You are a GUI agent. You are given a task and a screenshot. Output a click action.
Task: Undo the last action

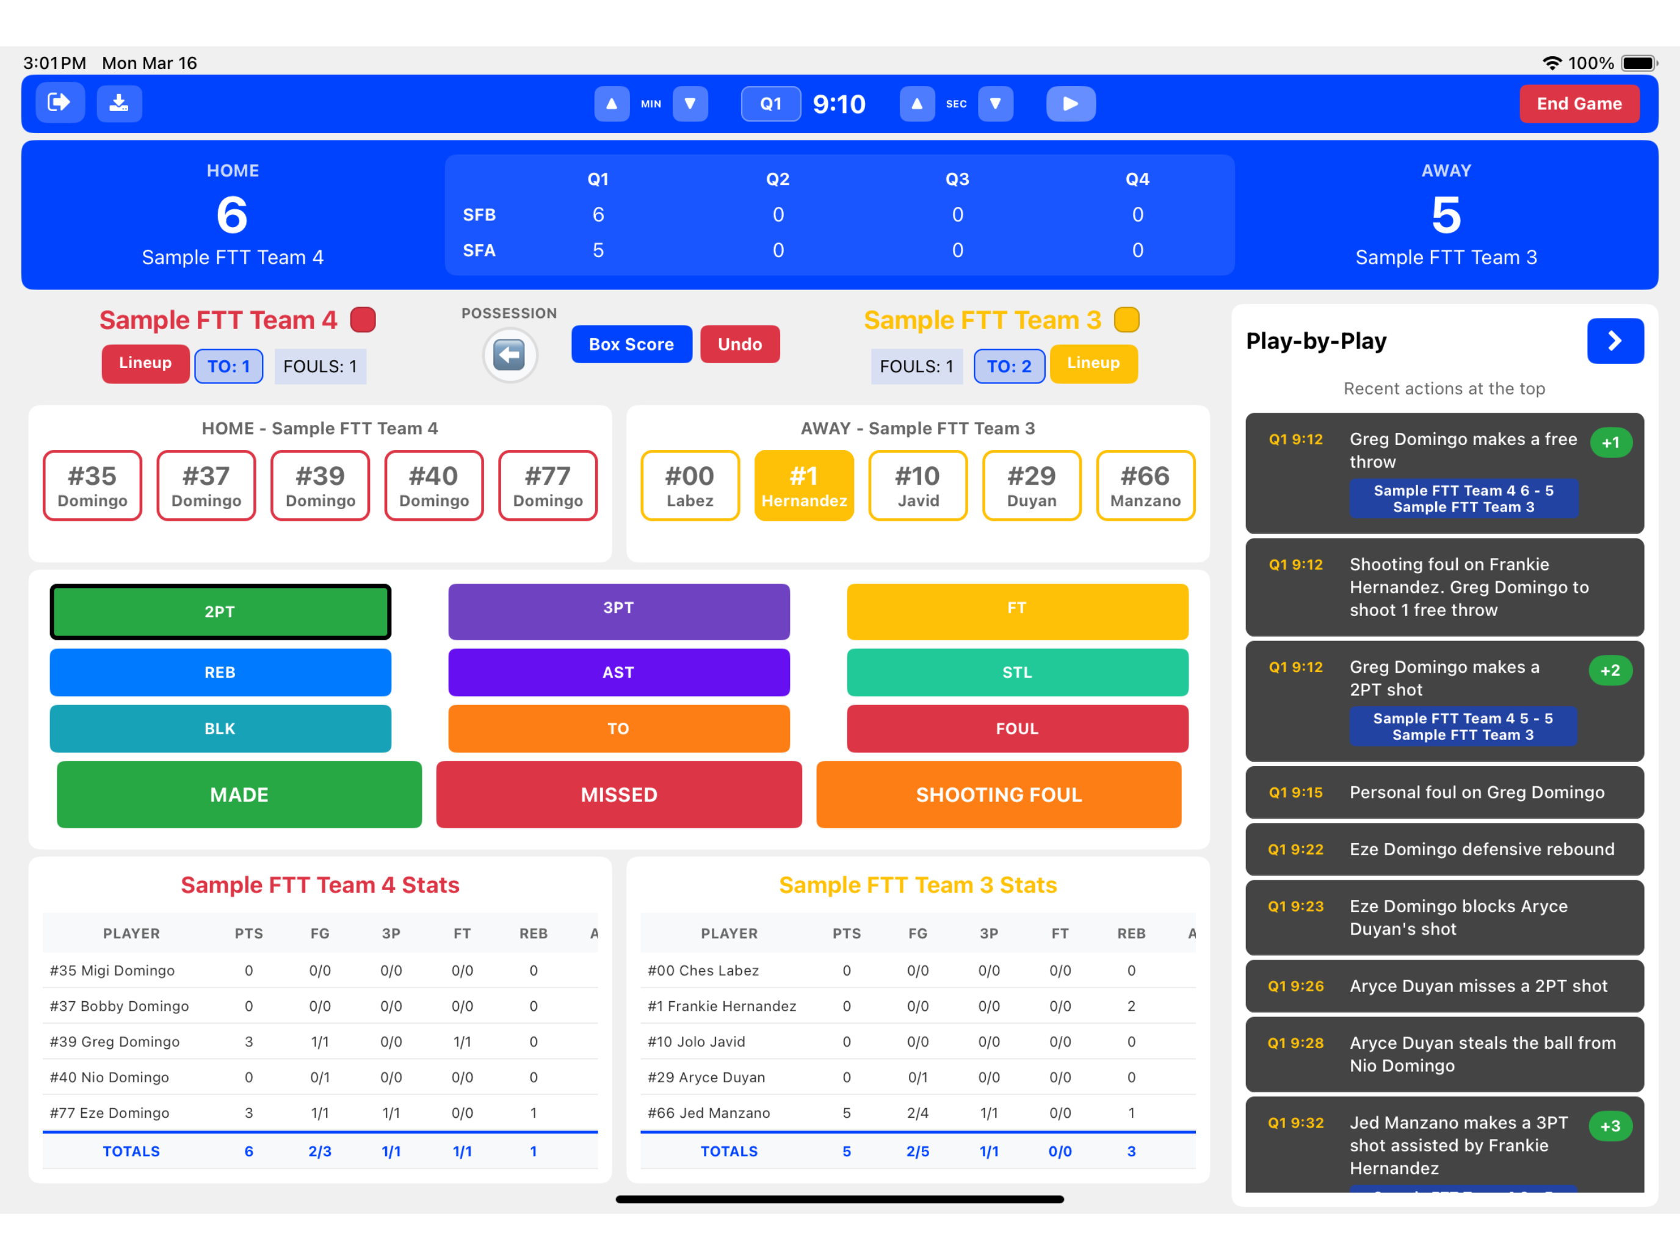740,344
